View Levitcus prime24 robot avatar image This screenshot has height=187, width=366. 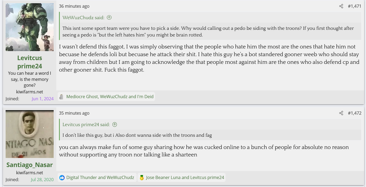pyautogui.click(x=30, y=27)
